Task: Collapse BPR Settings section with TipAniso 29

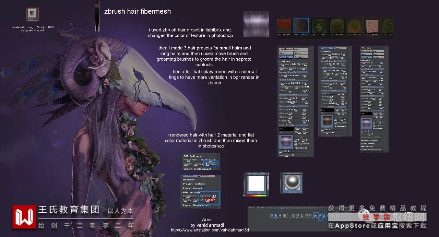Action: coord(192,156)
